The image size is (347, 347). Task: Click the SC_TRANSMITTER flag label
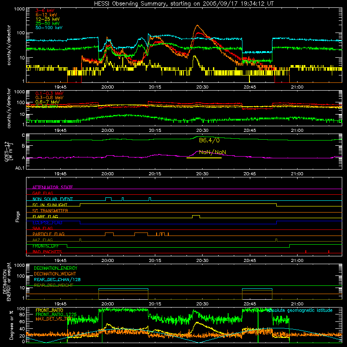click(x=50, y=210)
